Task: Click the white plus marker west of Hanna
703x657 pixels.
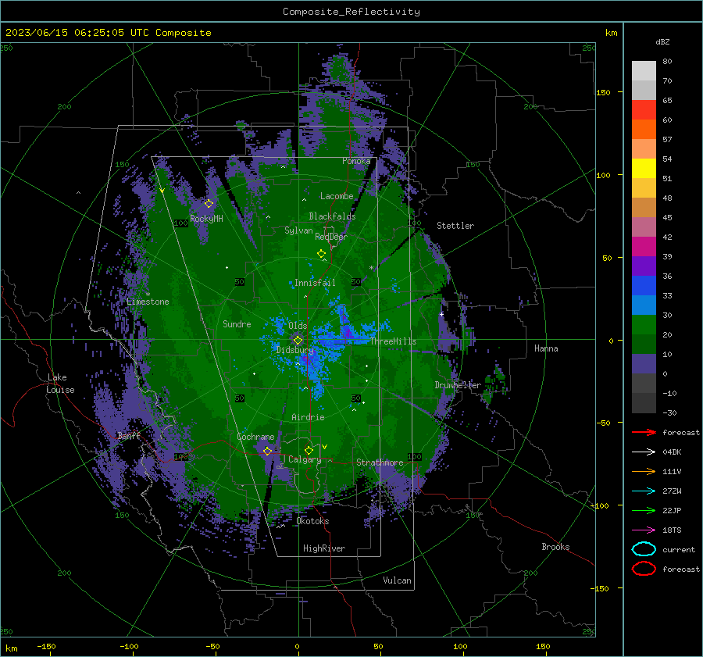Action: point(441,314)
